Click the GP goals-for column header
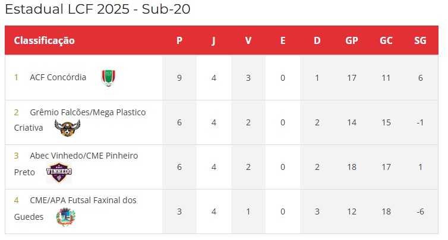Viewport: 448px width, 240px height. tap(352, 40)
